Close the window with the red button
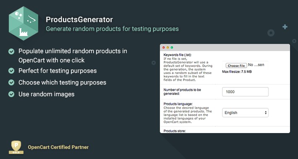Screen dimensions: 298x159 [163, 48]
